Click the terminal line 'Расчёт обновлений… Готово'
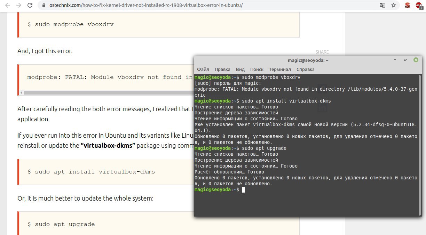Screen dimensions: 426x235 click(229, 172)
